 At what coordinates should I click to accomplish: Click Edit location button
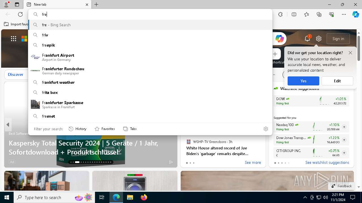click(x=337, y=81)
